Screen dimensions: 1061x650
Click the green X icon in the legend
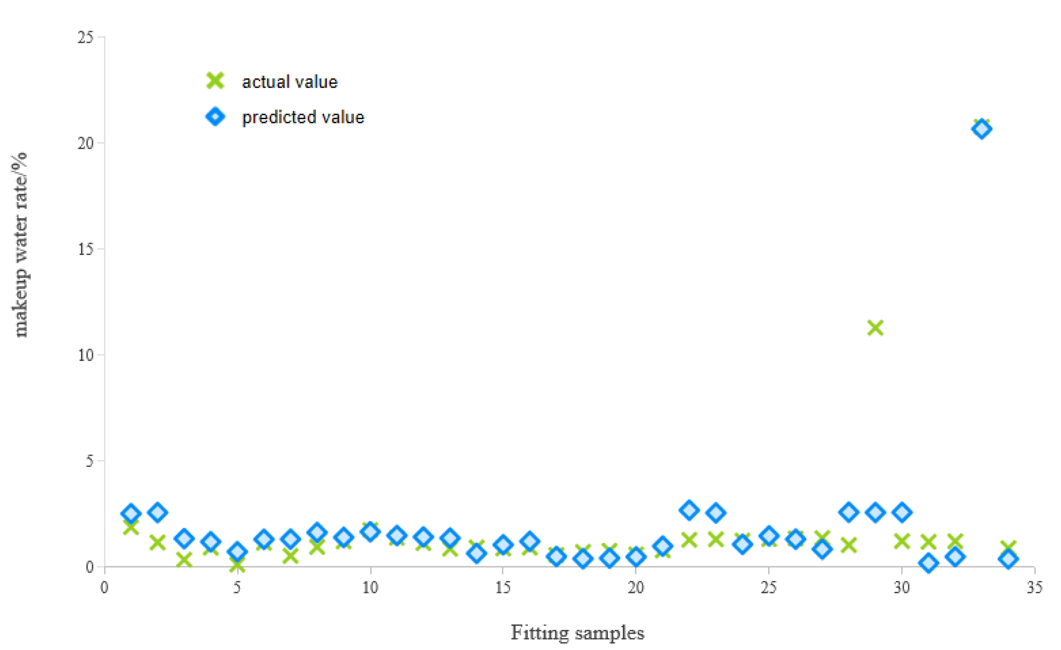(215, 81)
